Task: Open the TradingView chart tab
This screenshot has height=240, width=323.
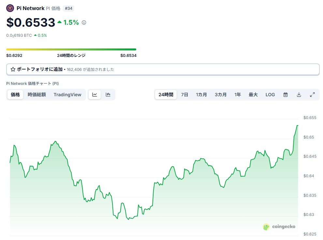Action: tap(67, 95)
